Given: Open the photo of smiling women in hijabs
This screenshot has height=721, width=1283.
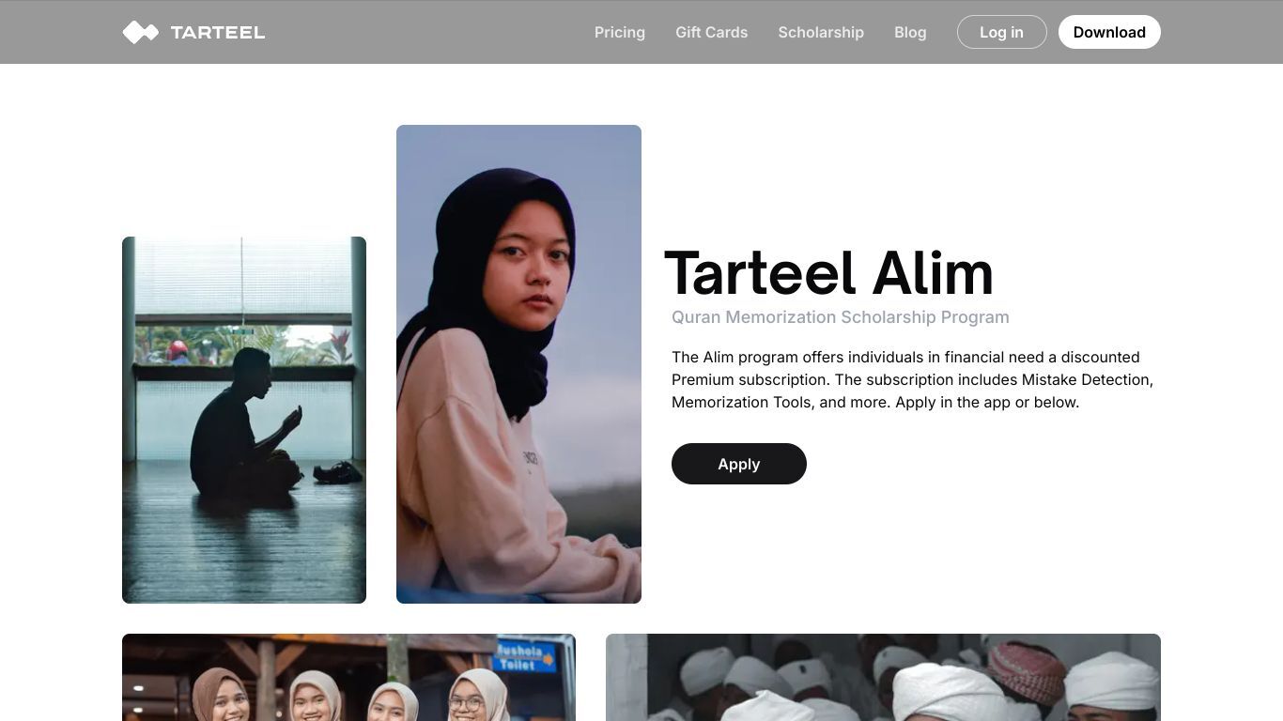Looking at the screenshot, I should coord(348,677).
